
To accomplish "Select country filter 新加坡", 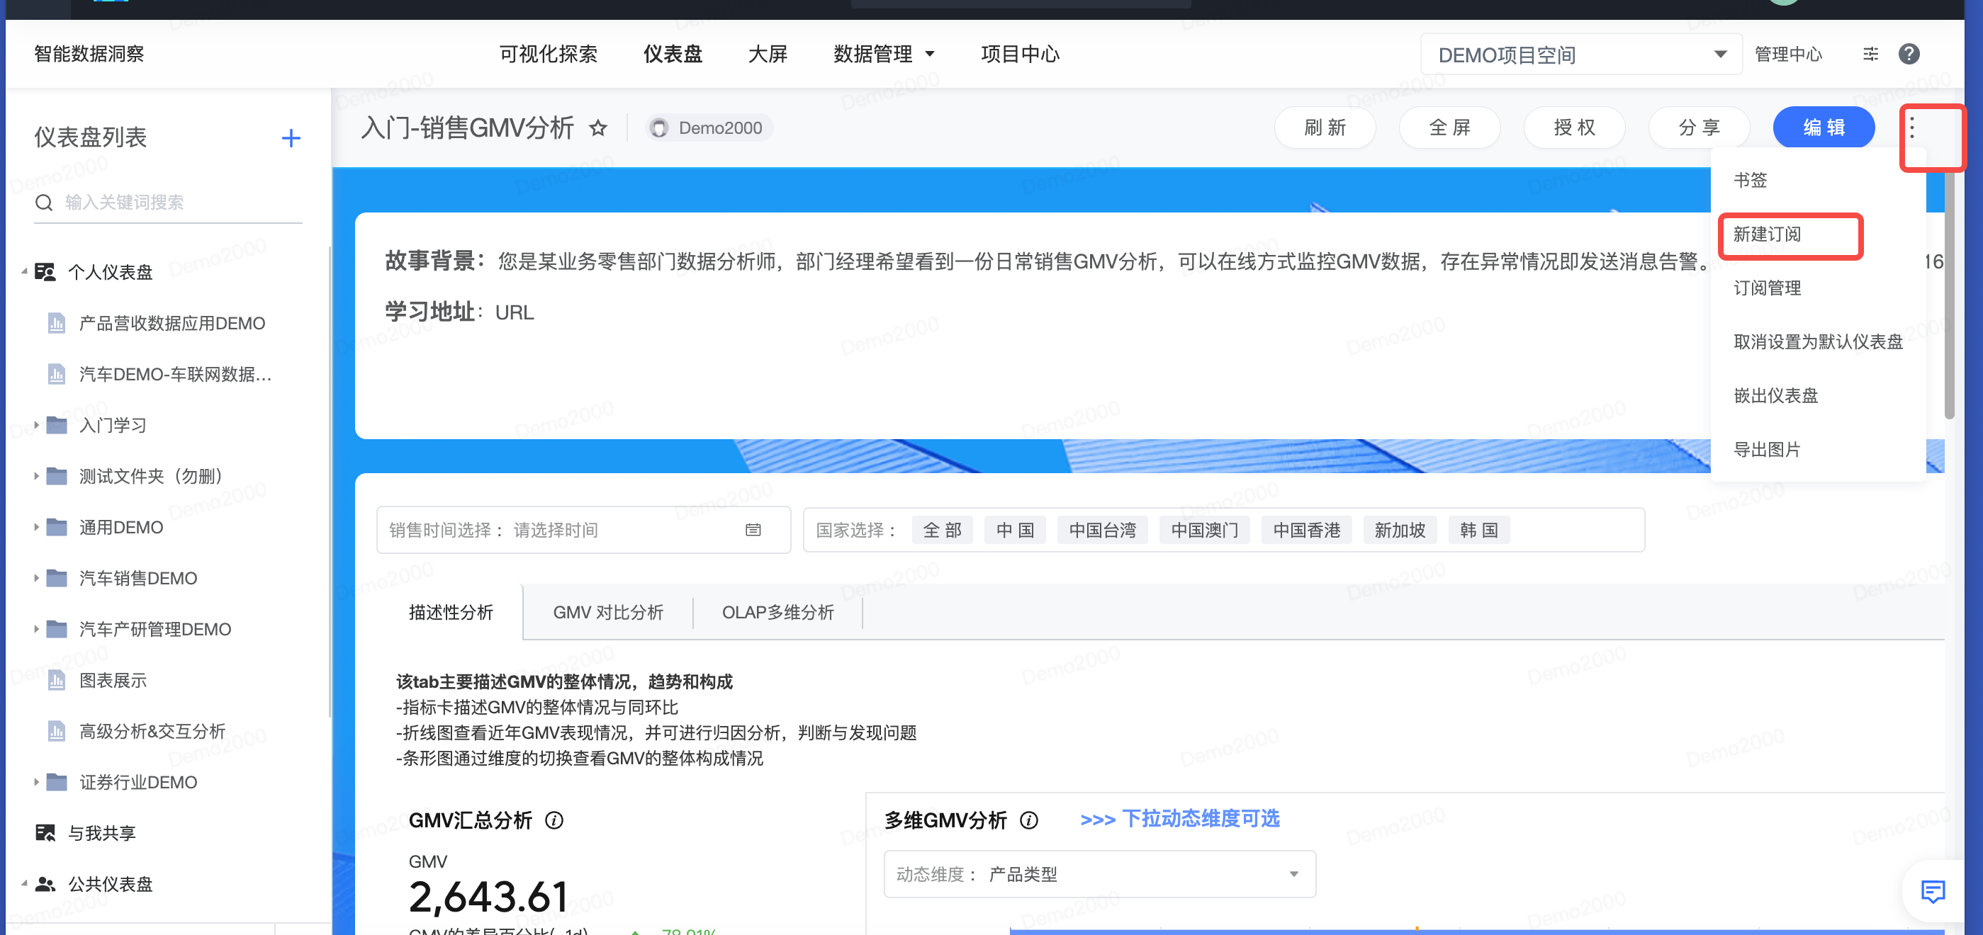I will point(1400,529).
